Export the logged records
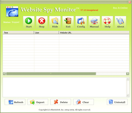The width and height of the screenshot is (132, 113). click(38, 102)
